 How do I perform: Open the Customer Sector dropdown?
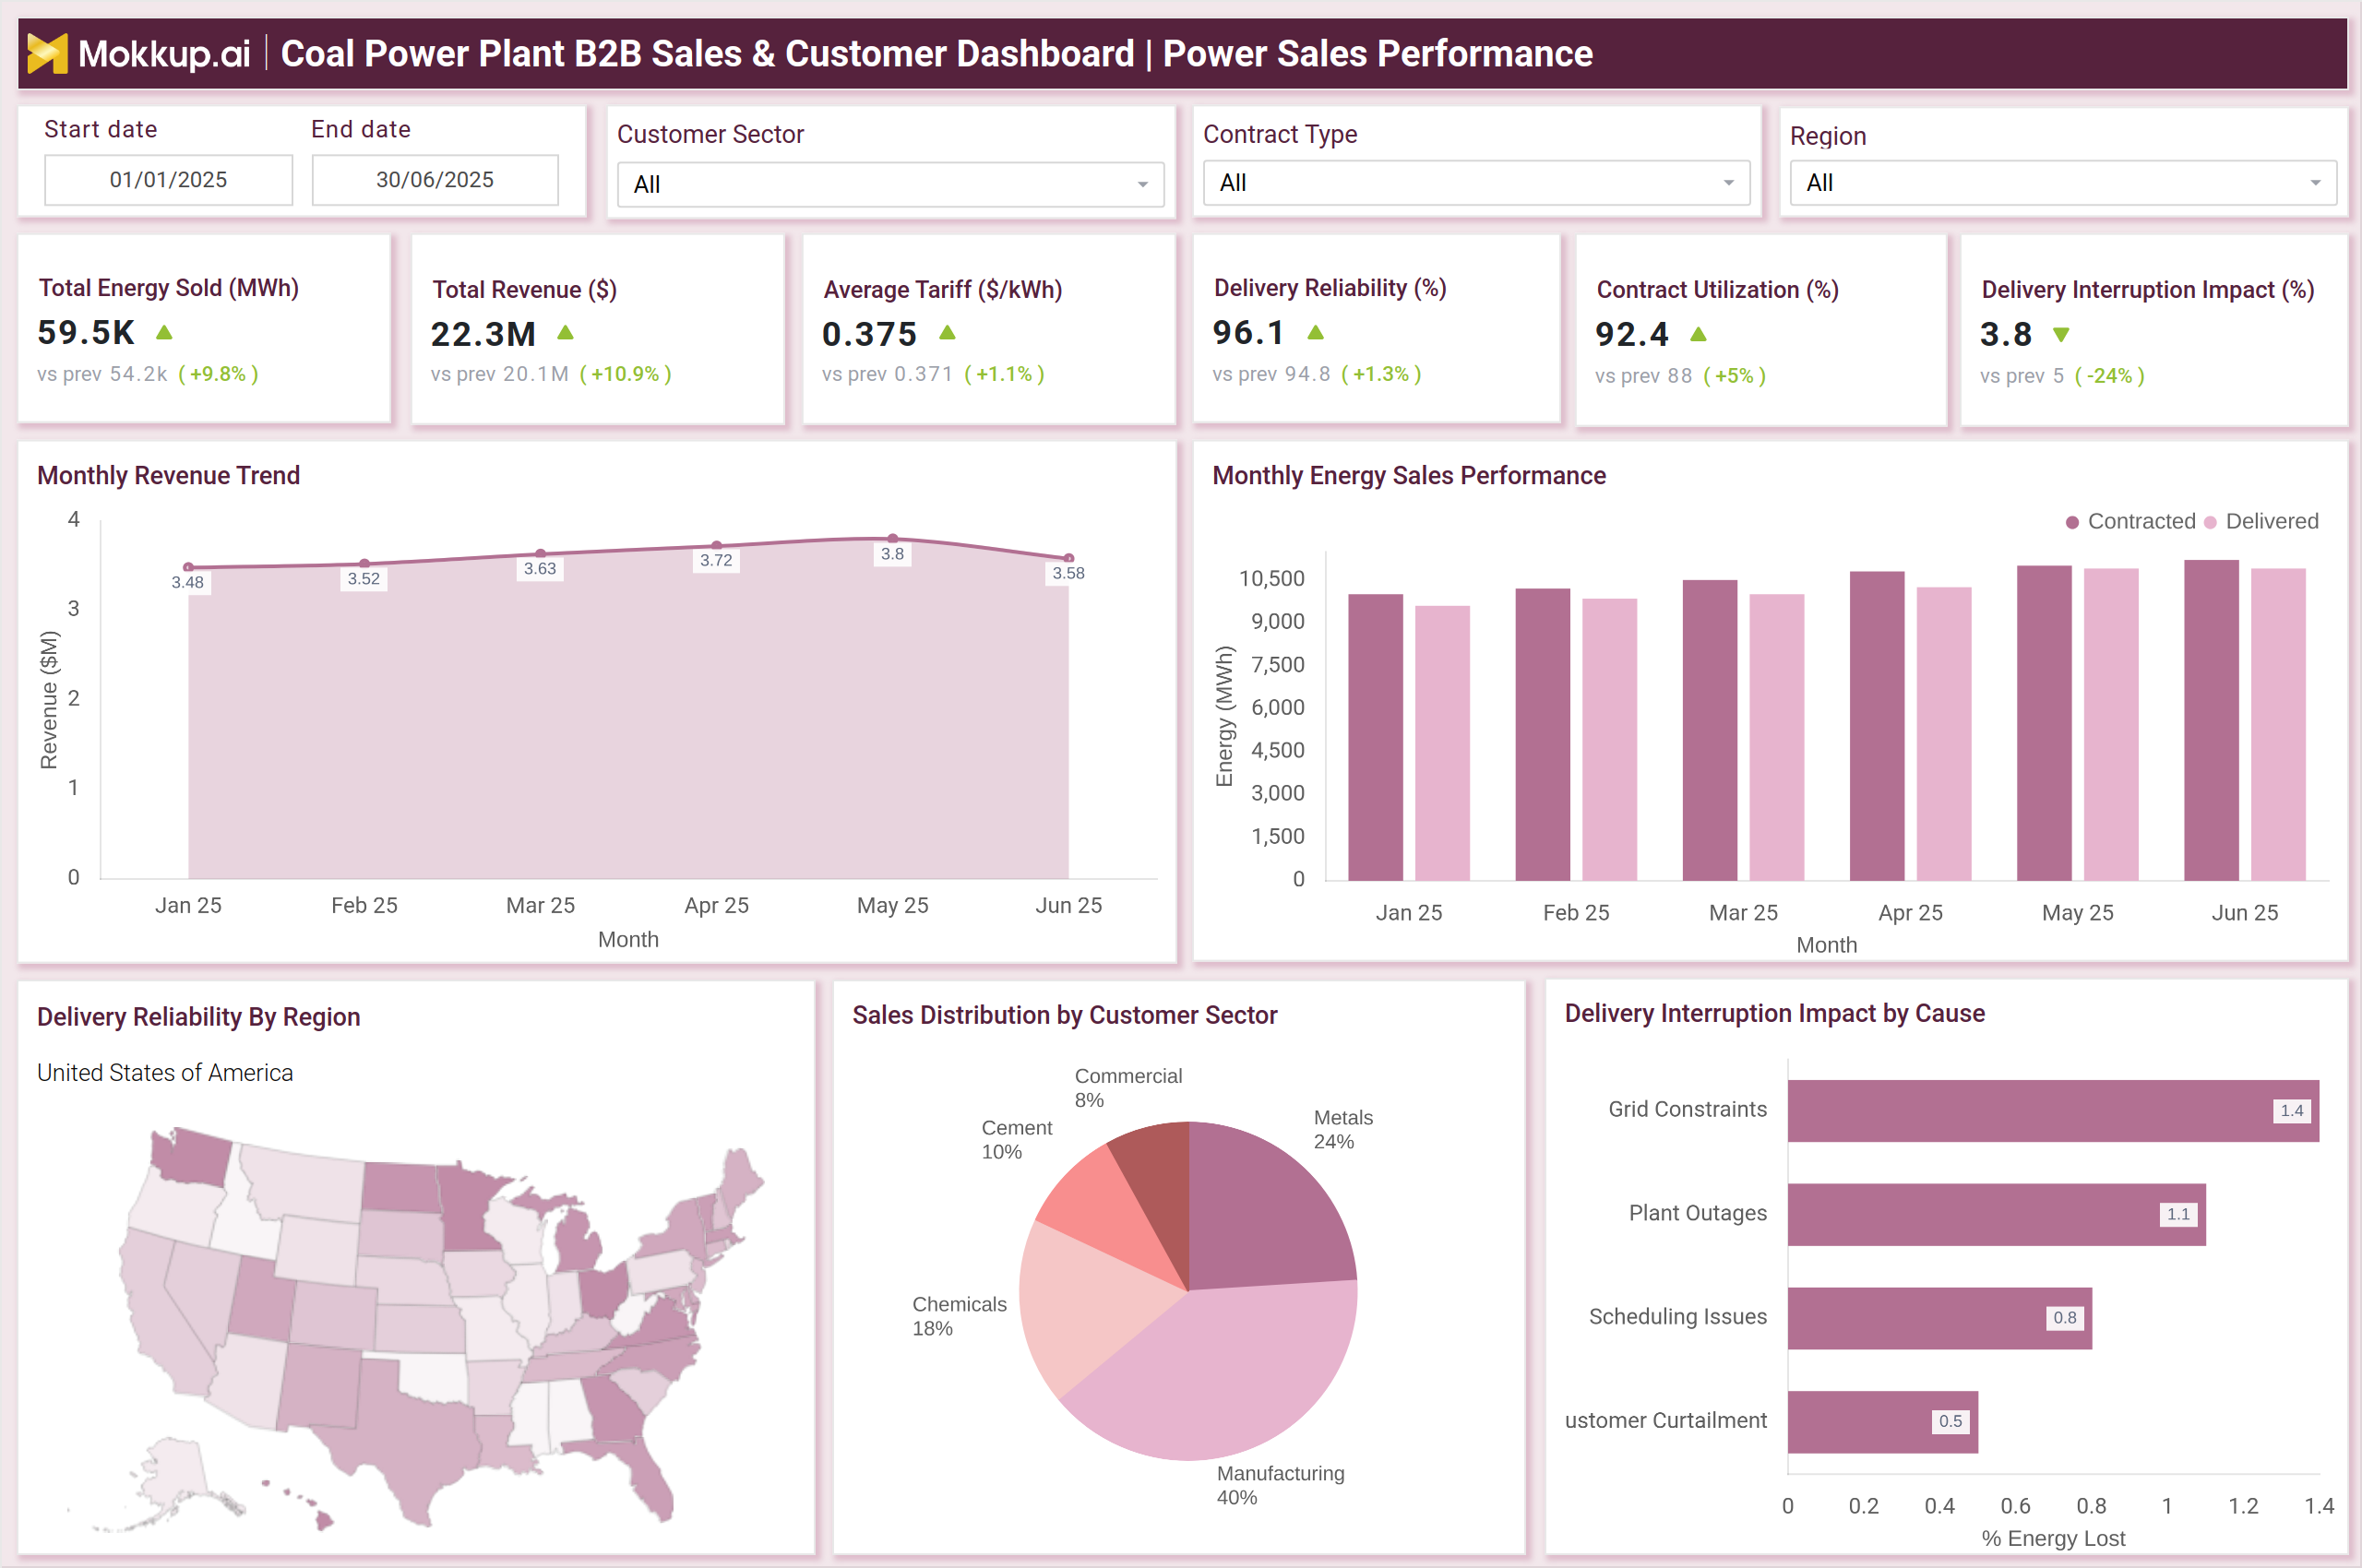[x=890, y=185]
